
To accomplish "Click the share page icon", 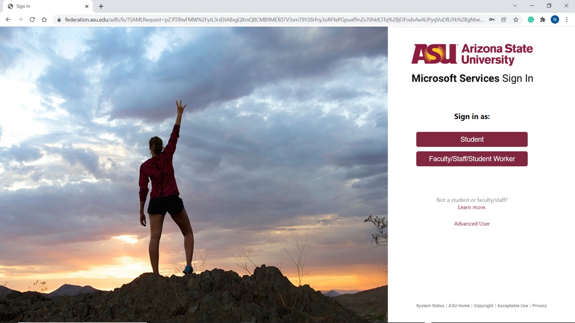I will 504,20.
